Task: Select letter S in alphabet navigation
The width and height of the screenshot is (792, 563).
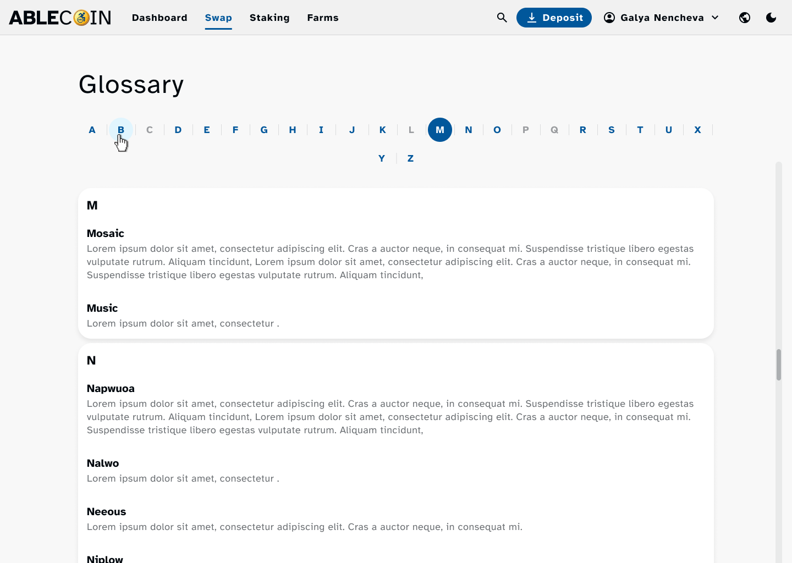Action: tap(612, 130)
